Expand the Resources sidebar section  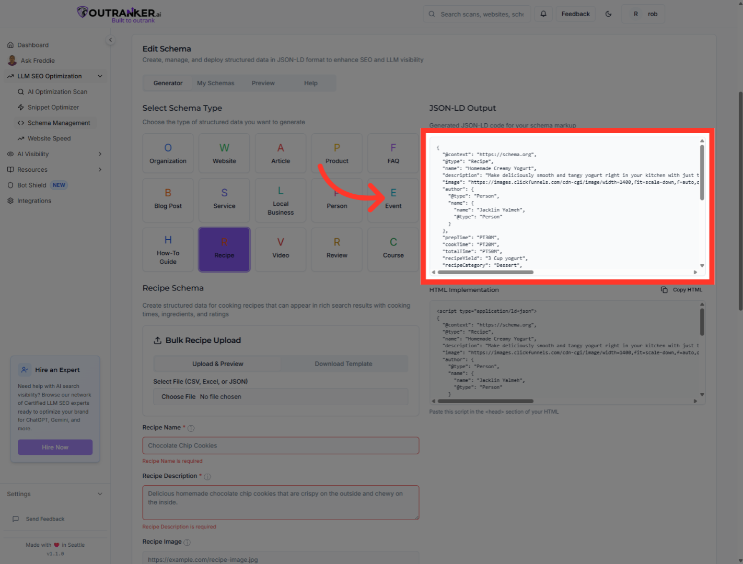pyautogui.click(x=99, y=169)
